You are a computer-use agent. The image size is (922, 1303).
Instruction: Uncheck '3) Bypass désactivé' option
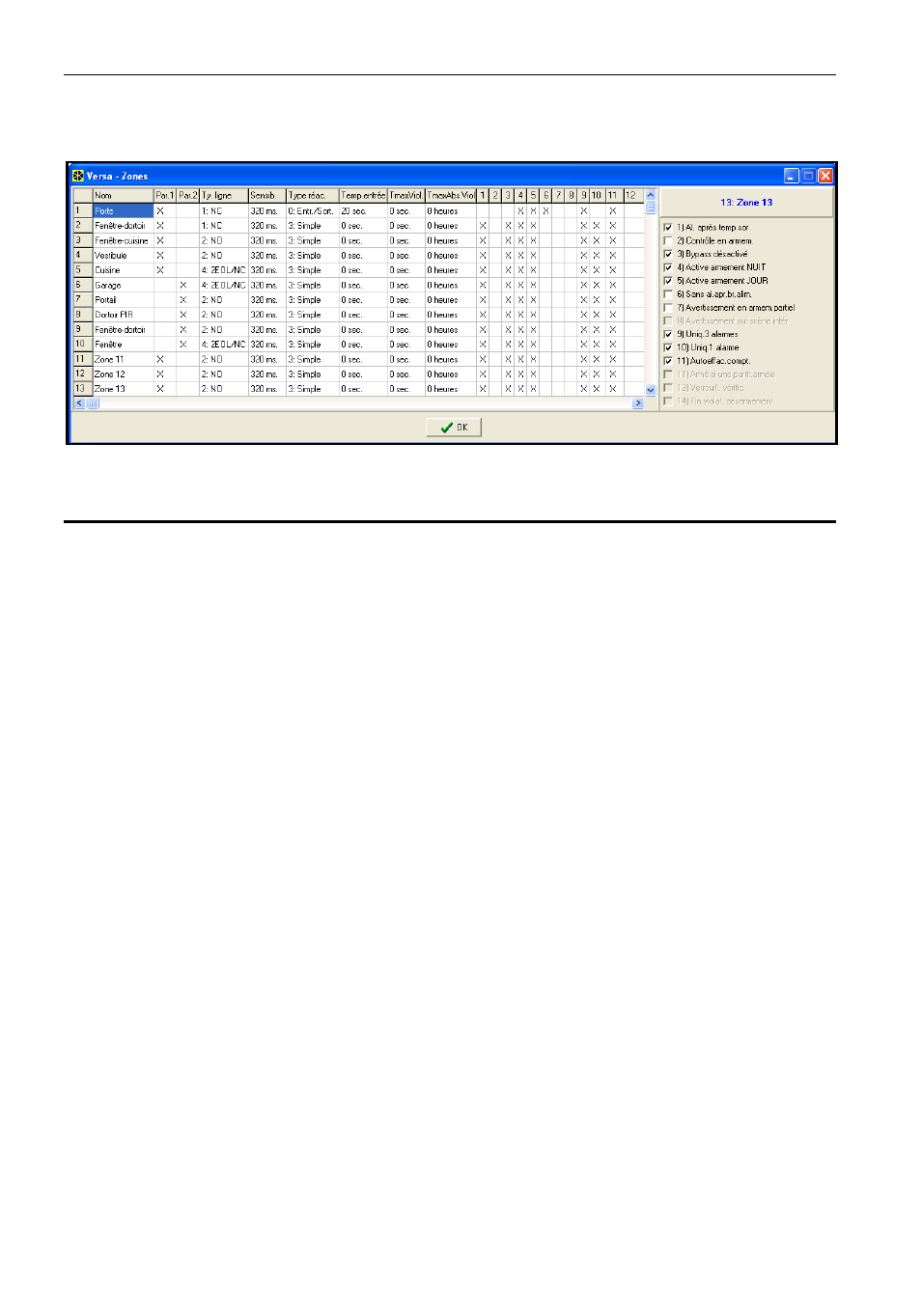coord(667,255)
